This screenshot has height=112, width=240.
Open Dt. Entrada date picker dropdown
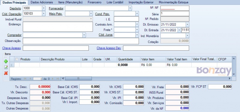click(x=179, y=30)
